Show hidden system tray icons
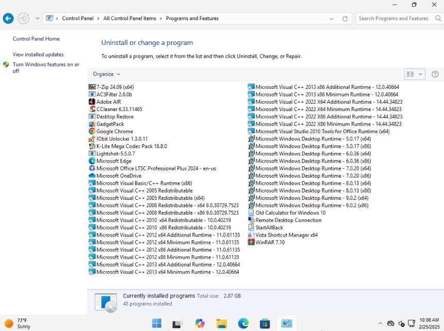 point(380,323)
